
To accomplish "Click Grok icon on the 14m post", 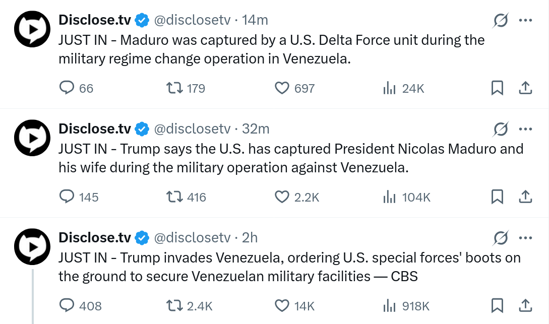I will (500, 21).
